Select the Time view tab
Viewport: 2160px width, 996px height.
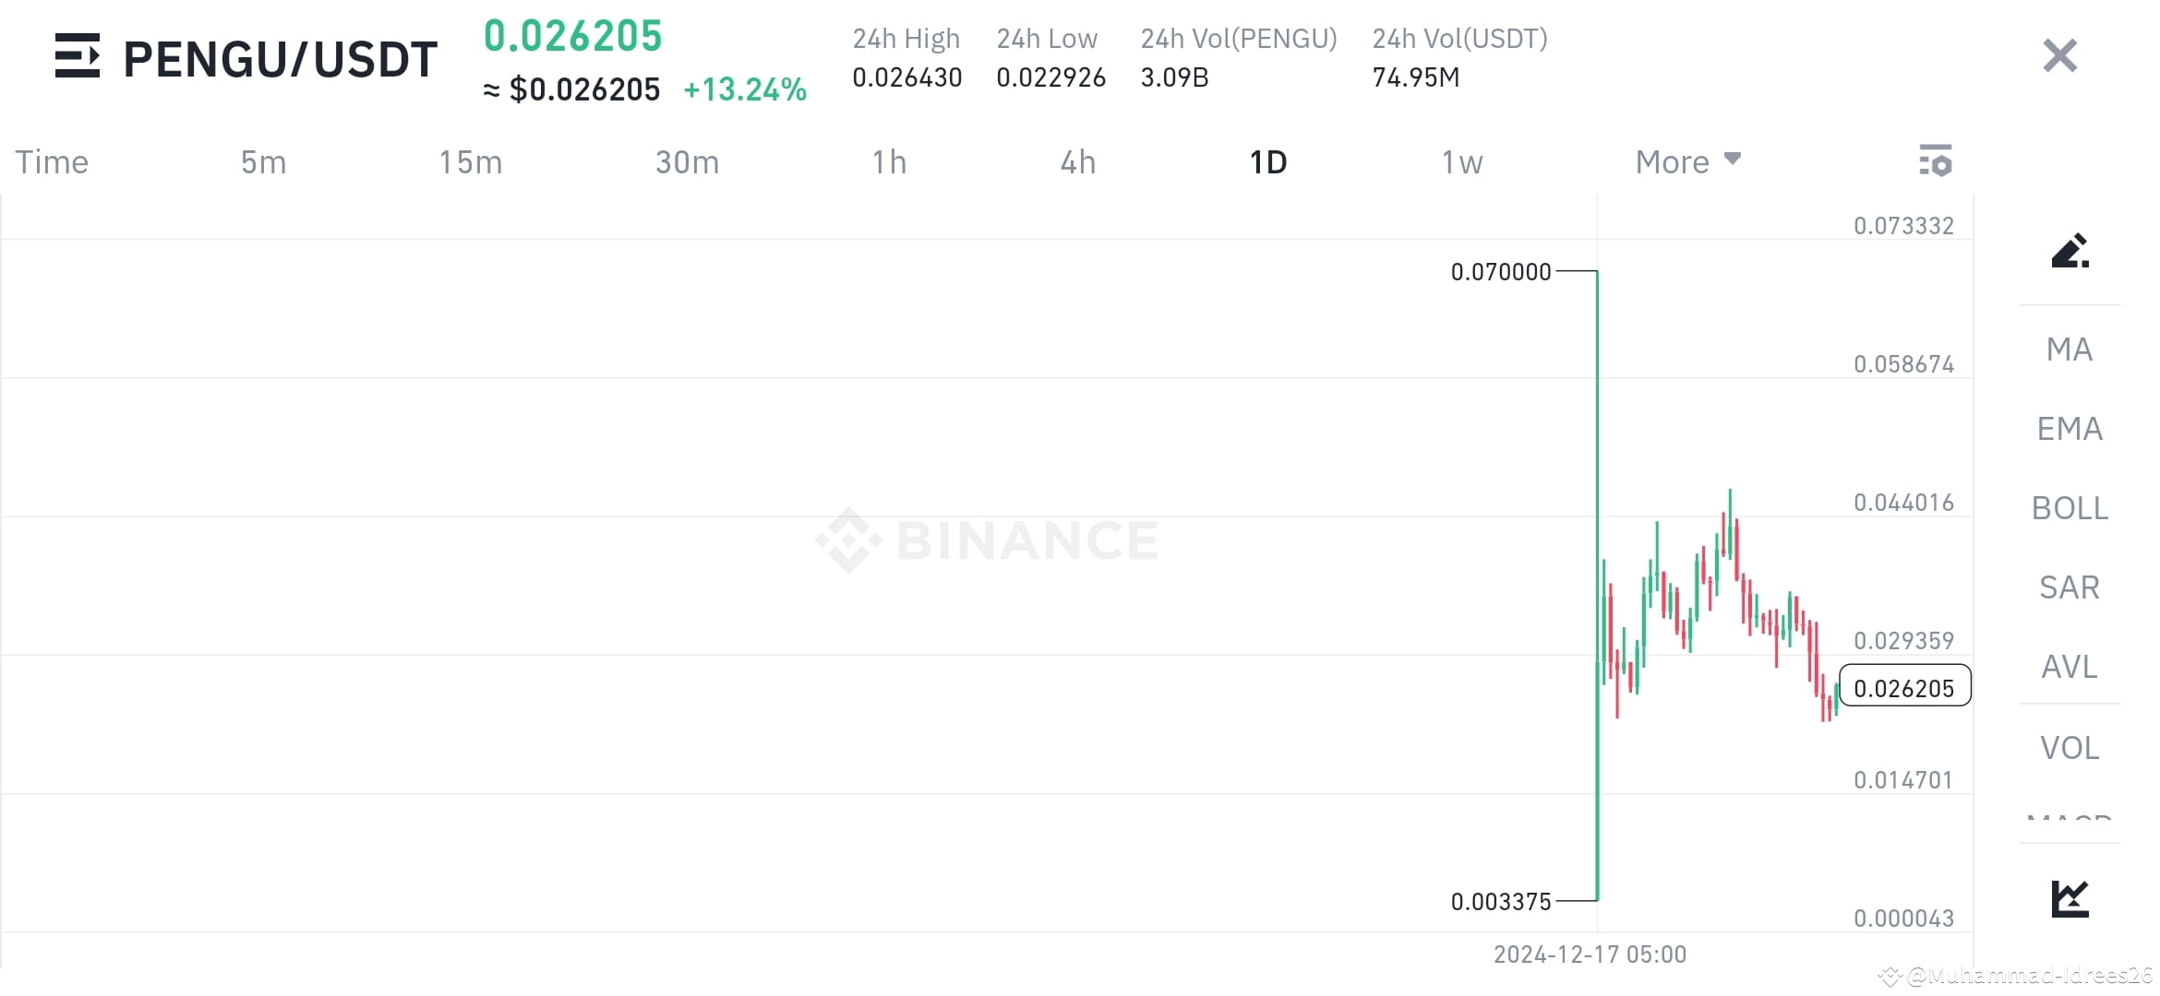click(51, 161)
